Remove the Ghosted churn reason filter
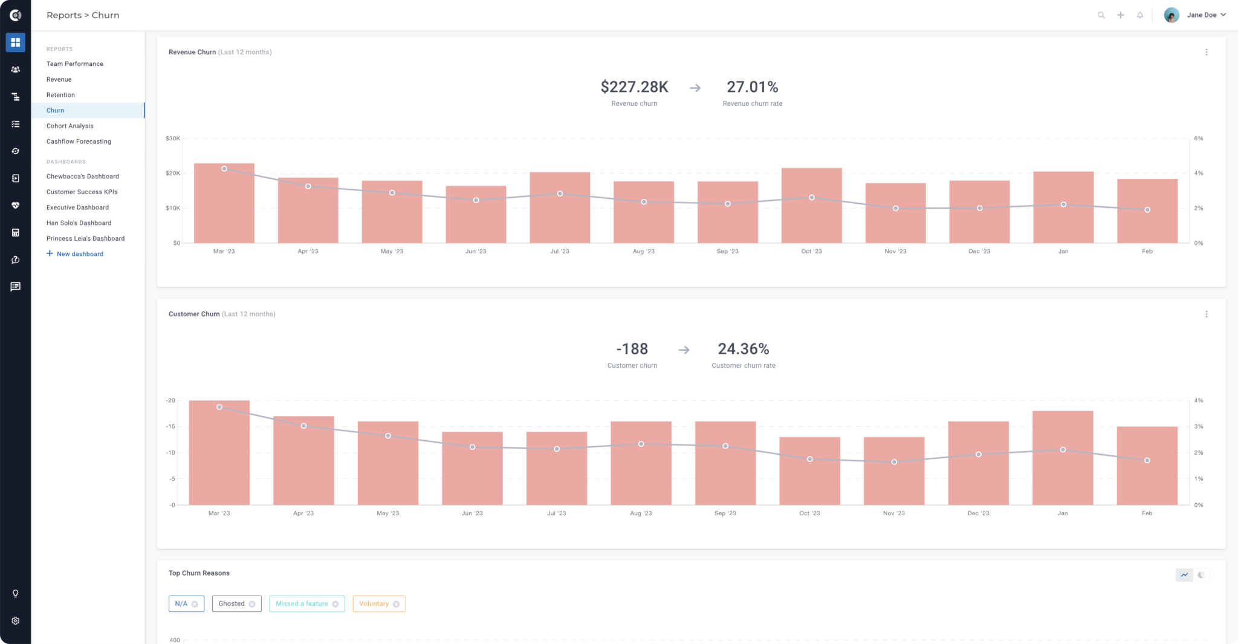Viewport: 1238px width, 644px height. (252, 603)
